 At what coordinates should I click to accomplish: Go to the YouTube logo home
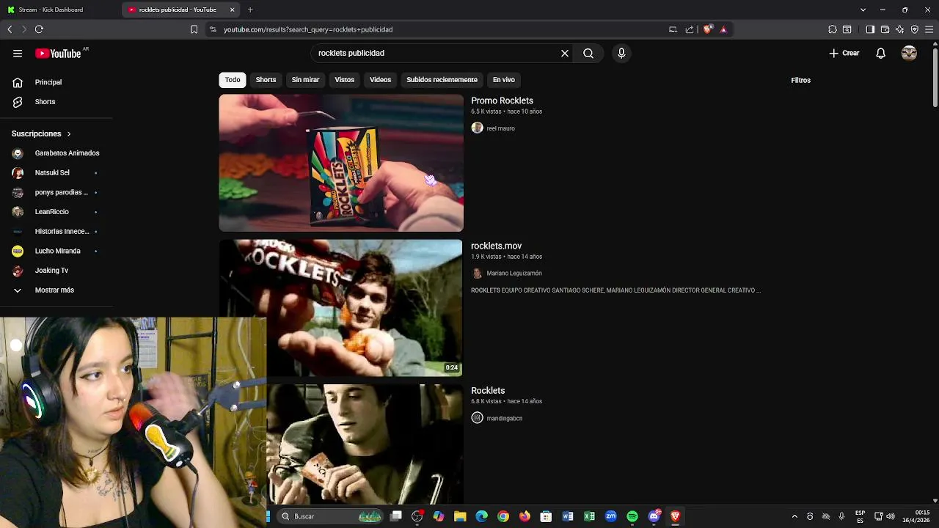58,53
